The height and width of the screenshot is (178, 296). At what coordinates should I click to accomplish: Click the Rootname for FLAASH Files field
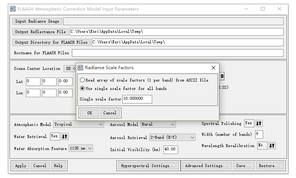[x=178, y=53]
